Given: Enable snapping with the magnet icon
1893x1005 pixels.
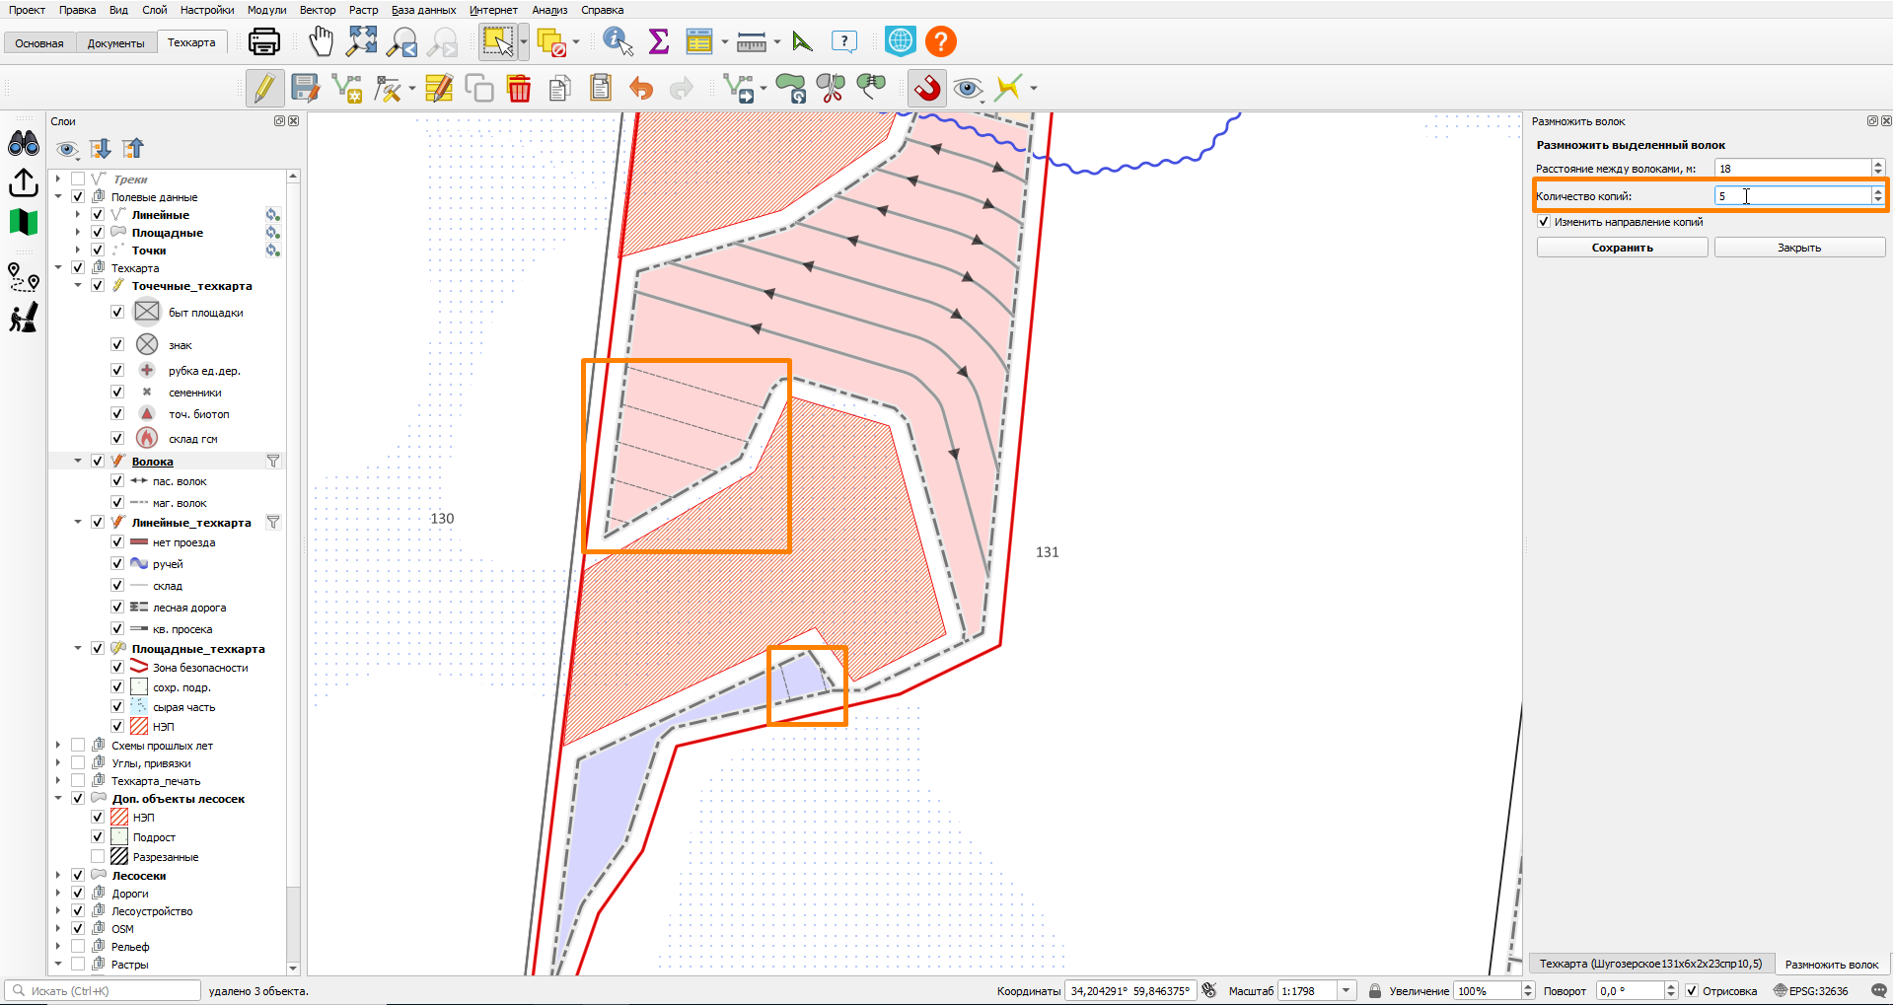Looking at the screenshot, I should click(926, 88).
